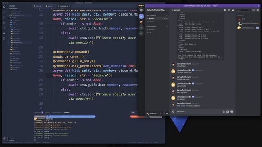Screen dimensions: 262x147
Task: Open the Source Control view in VS Code
Action: coord(5,17)
